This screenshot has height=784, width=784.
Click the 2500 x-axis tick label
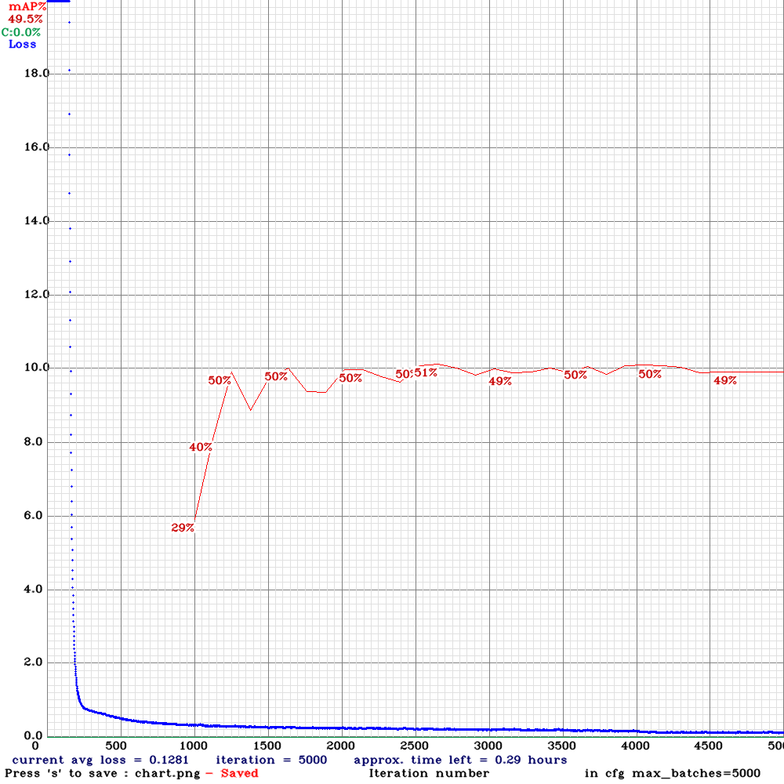tap(415, 745)
